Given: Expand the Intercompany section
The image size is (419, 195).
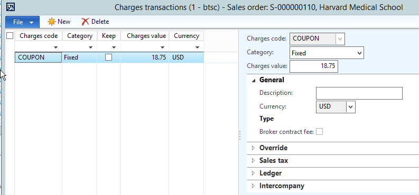Looking at the screenshot, I should tap(254, 186).
